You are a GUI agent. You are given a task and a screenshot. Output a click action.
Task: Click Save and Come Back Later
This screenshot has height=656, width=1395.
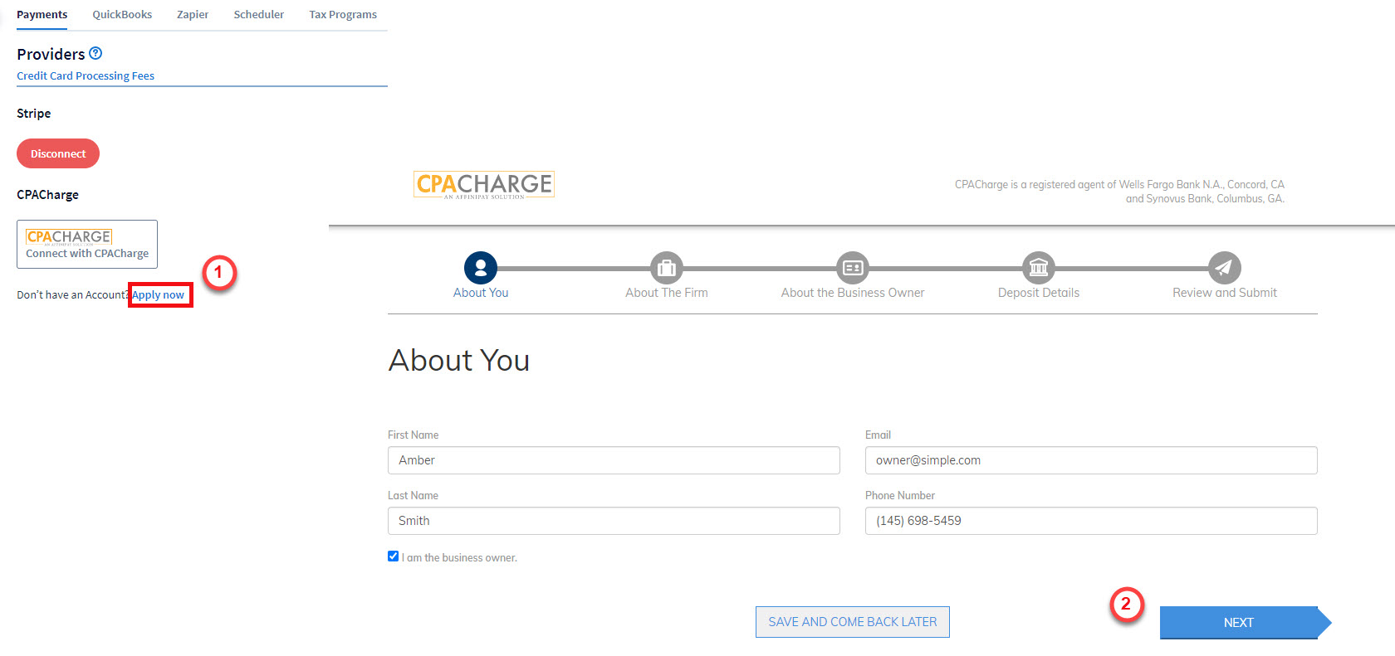pos(852,622)
